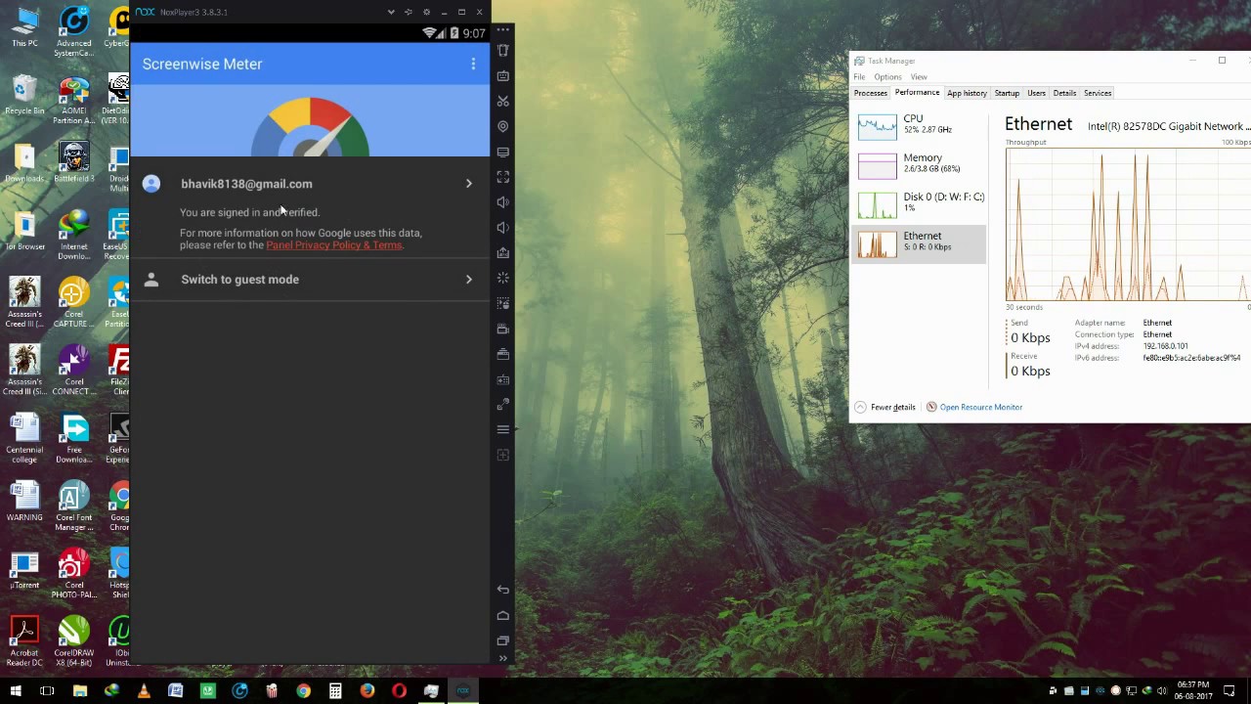Open the Battlefield 3 desktop shortcut
The height and width of the screenshot is (704, 1251).
(73, 163)
